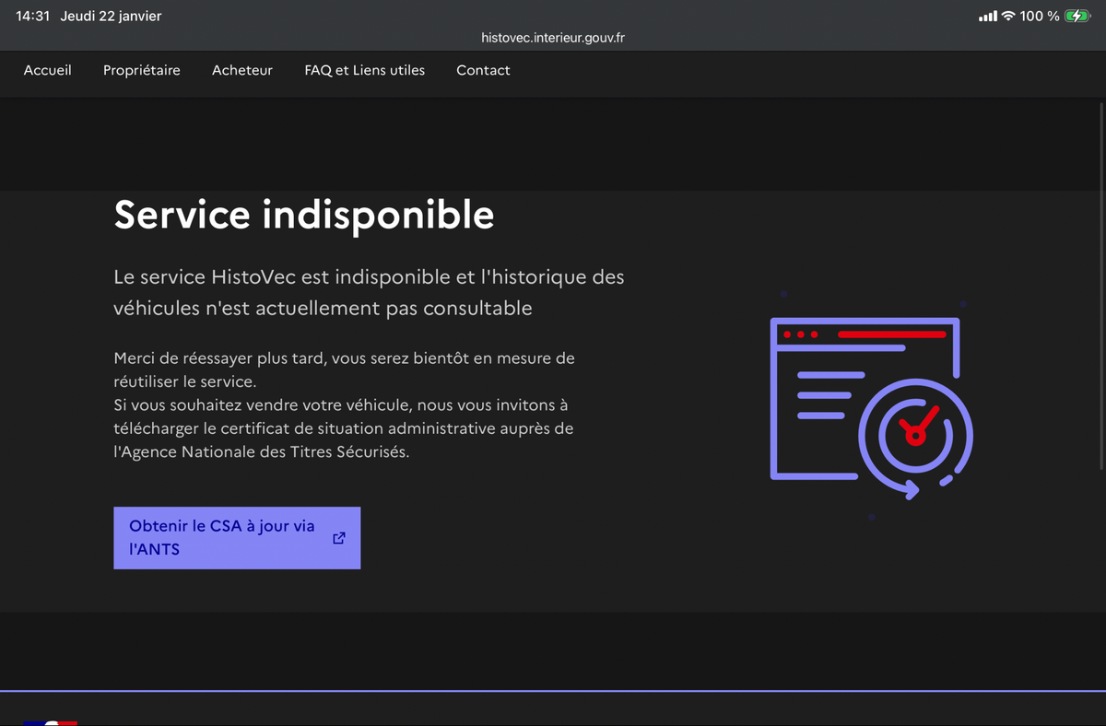The height and width of the screenshot is (726, 1106).
Task: Tap the charging battery icon
Action: tap(1077, 16)
